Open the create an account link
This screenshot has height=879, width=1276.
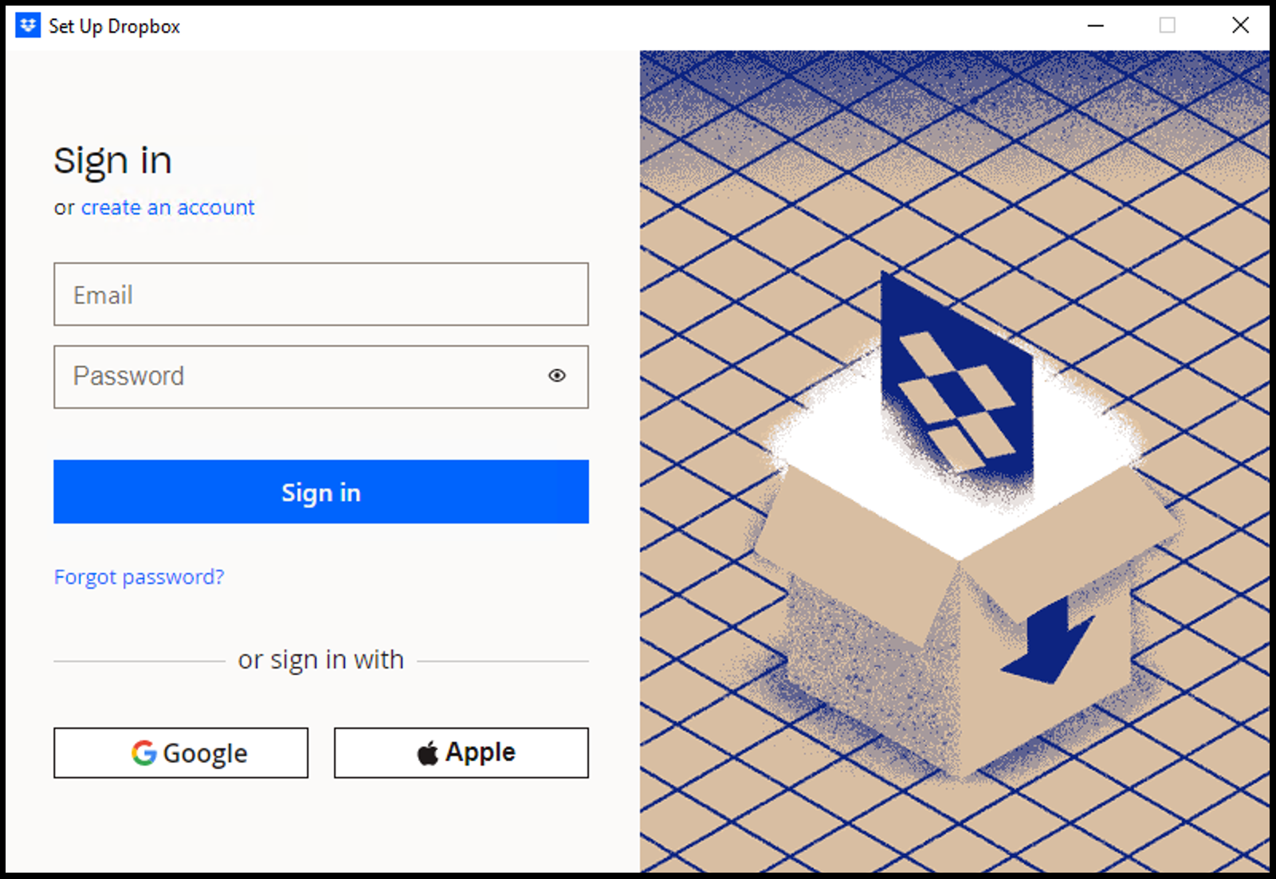pos(167,207)
